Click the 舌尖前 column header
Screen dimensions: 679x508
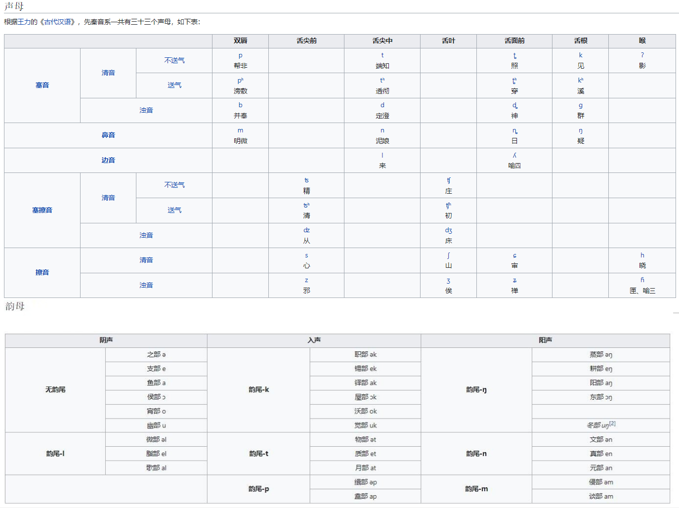306,41
